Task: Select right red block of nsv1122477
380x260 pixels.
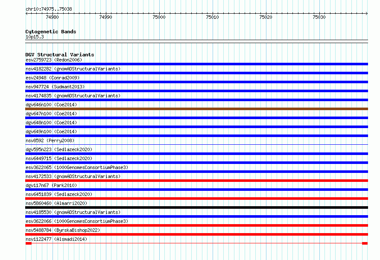Action: click(x=365, y=243)
